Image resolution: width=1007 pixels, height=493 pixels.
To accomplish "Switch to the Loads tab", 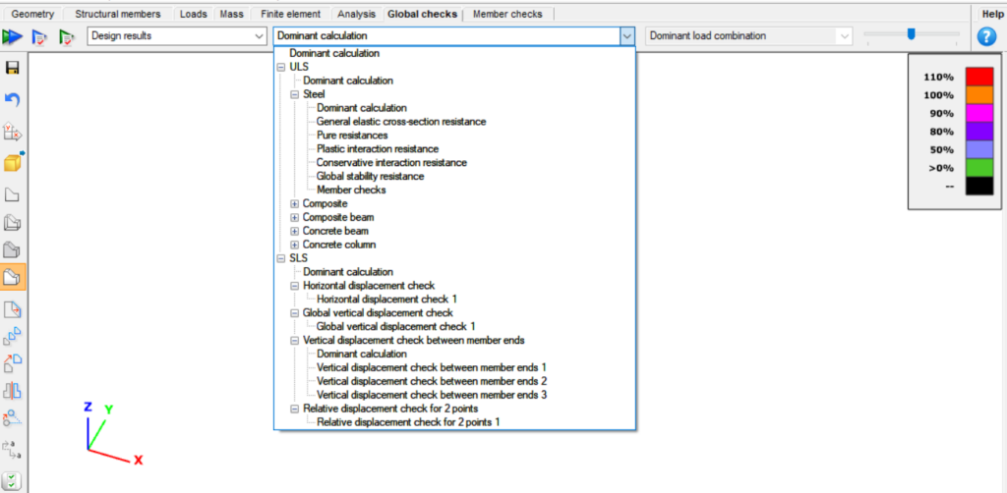I will [194, 14].
